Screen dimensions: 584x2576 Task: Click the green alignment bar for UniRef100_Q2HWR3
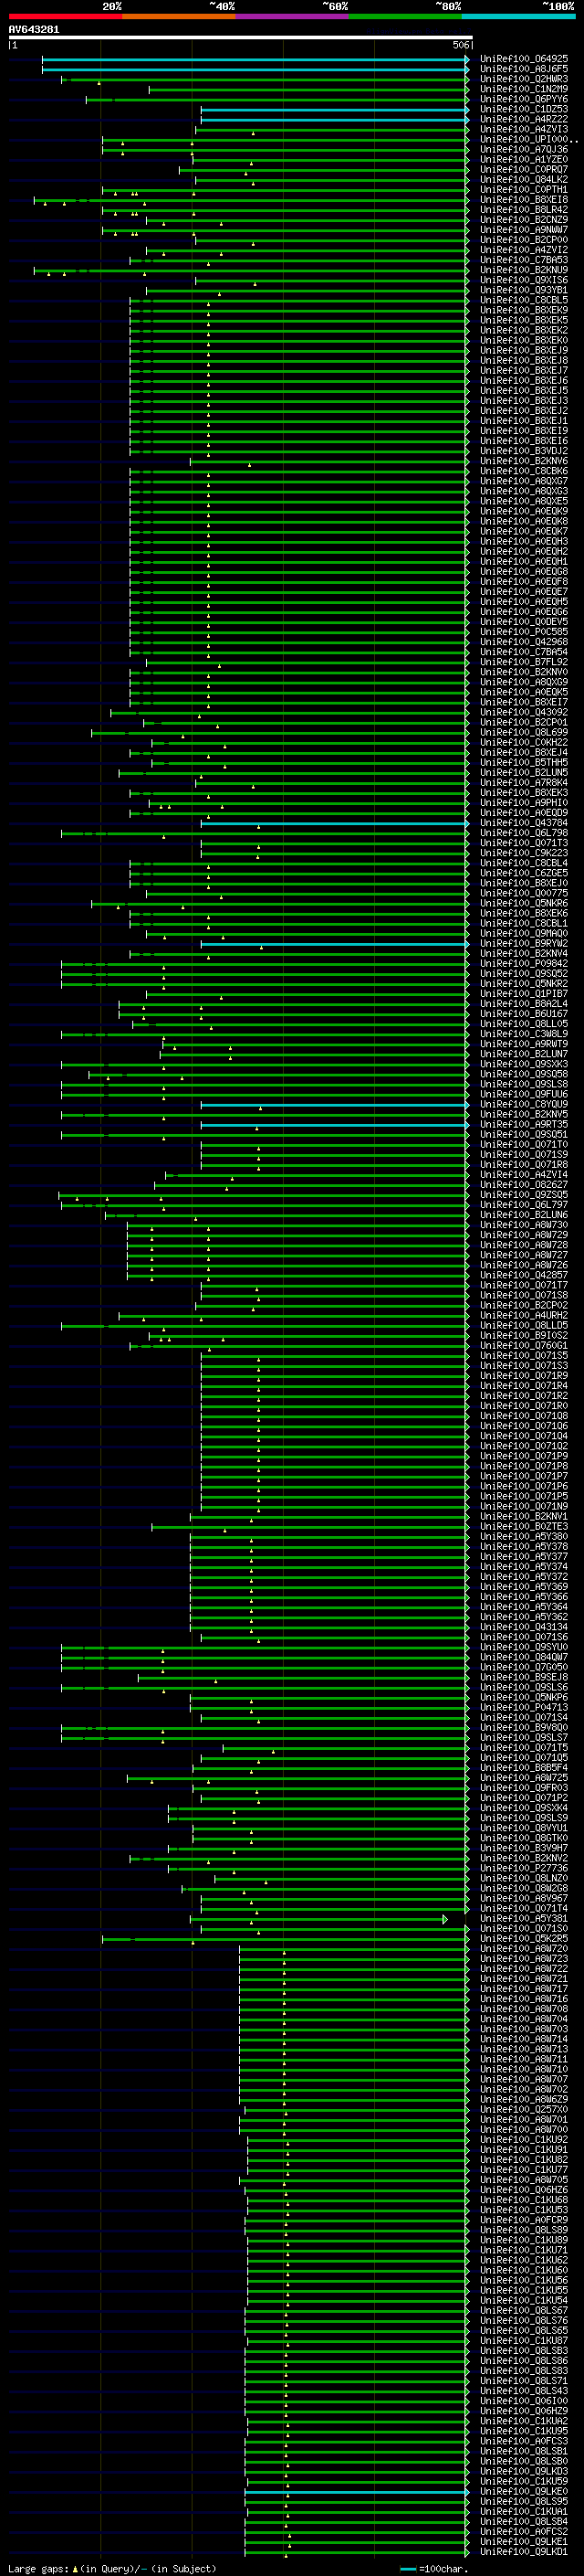pyautogui.click(x=266, y=79)
